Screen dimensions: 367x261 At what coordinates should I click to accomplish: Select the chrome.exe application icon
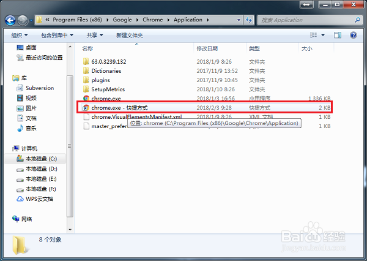(86, 98)
